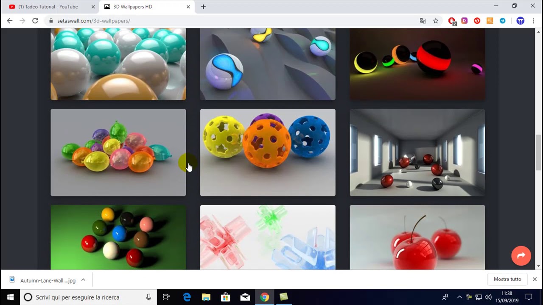
Task: Open the colorful translucent candy balls wallpaper
Action: pos(118,152)
